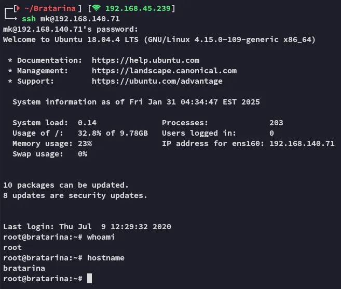Click the Memory usage 23% value

point(85,143)
